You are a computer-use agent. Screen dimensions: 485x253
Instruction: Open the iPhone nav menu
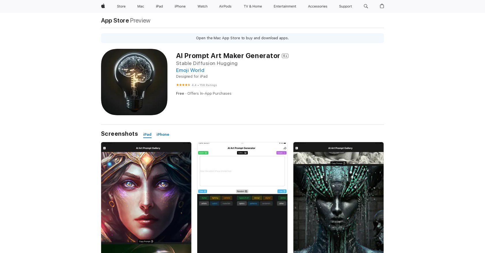click(x=180, y=6)
